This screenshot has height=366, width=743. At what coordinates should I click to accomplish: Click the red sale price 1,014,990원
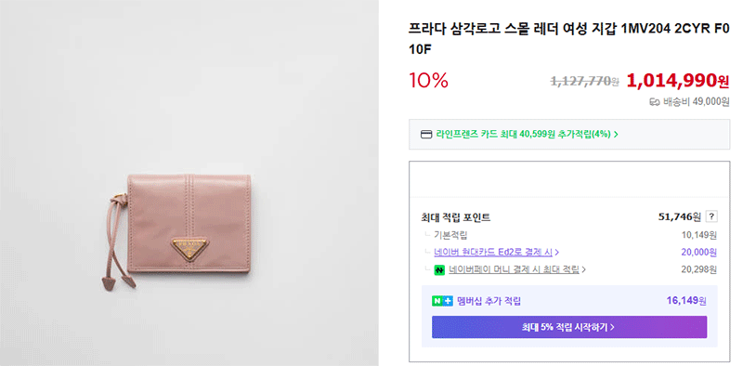(678, 81)
